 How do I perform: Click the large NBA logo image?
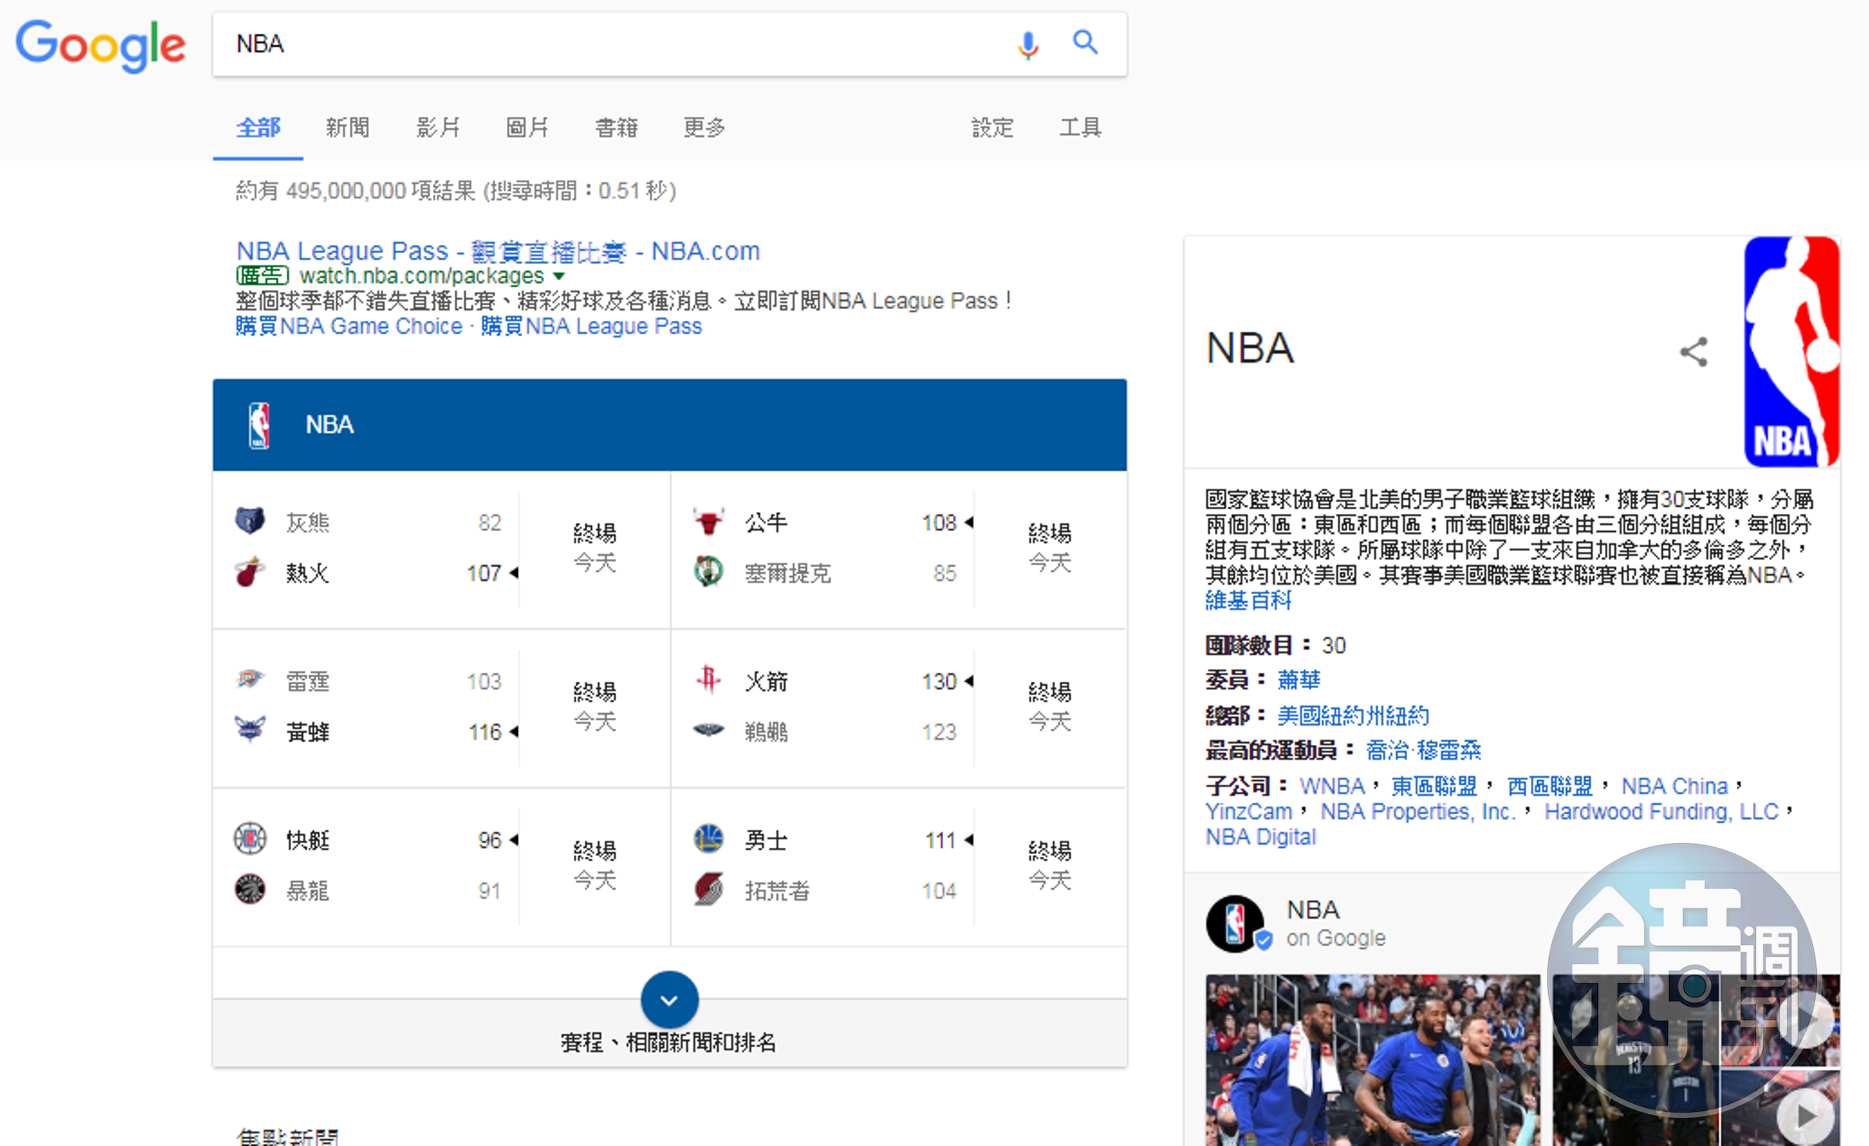[1791, 351]
